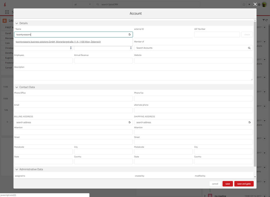
Task: Collapse the Administrative Data section
Action: (x=17, y=169)
